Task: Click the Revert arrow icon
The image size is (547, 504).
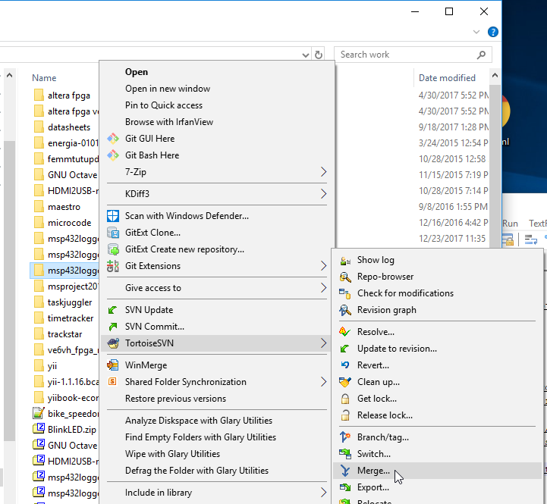Action: point(345,365)
